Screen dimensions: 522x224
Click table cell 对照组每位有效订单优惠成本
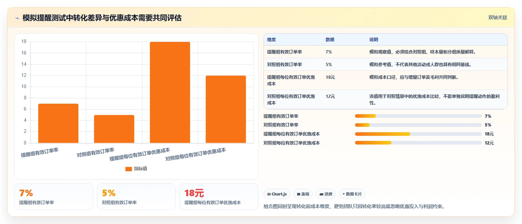[x=291, y=100]
